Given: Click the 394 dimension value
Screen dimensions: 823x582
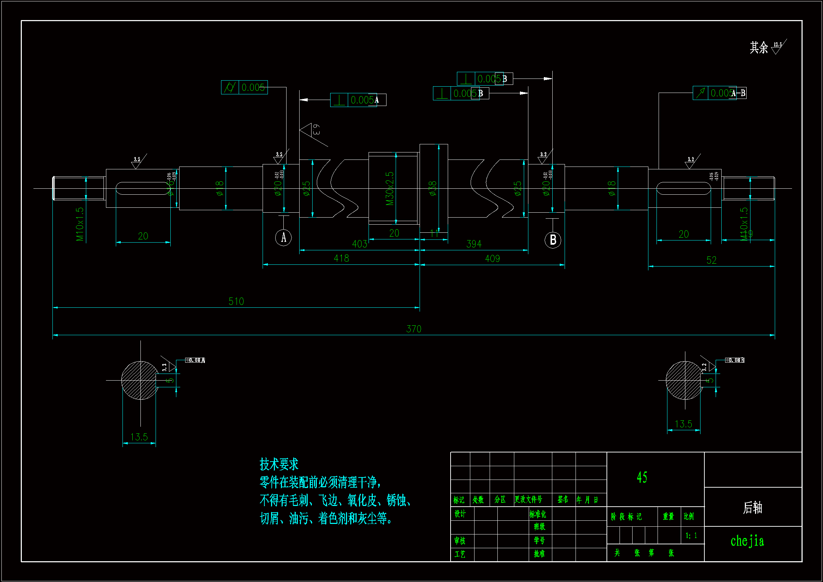Looking at the screenshot, I should (x=474, y=244).
